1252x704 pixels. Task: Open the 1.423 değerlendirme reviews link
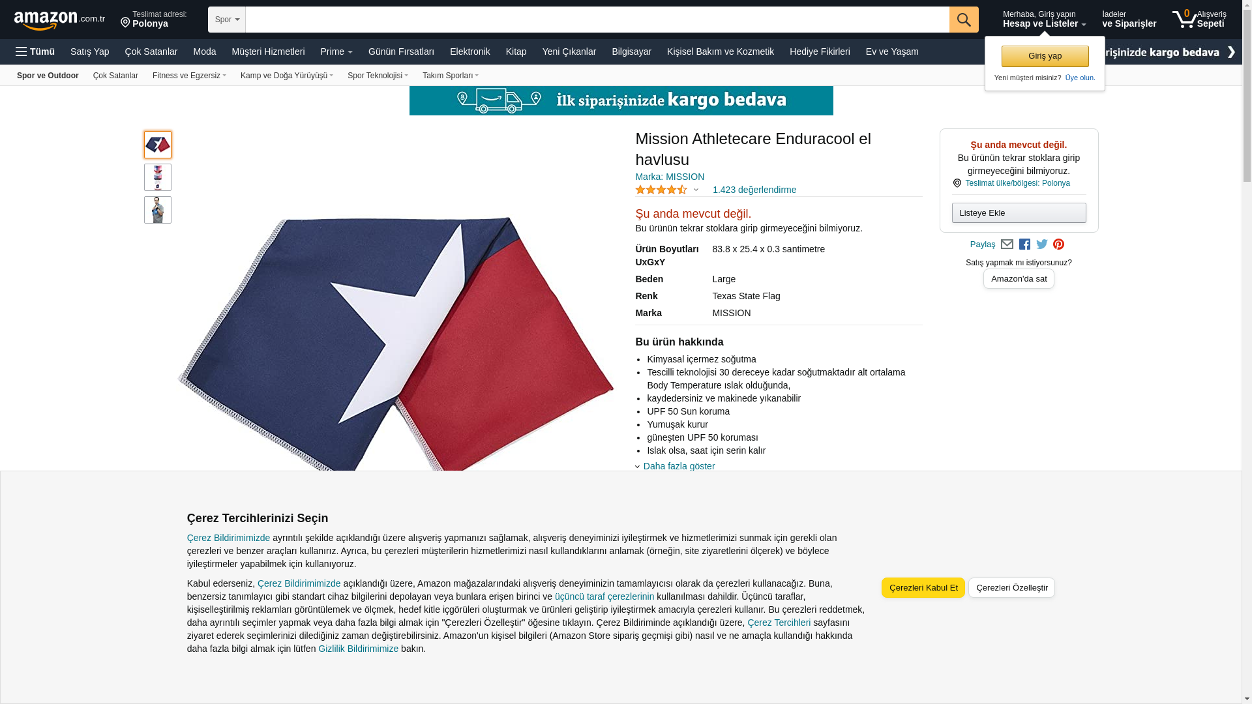tap(754, 190)
